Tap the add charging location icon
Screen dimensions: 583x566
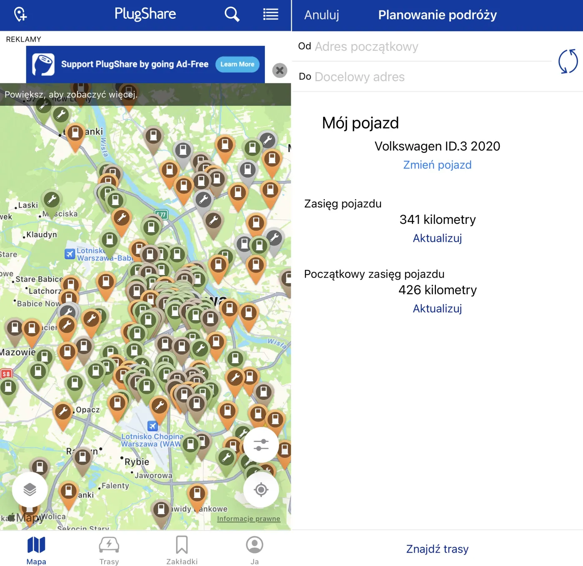coord(20,15)
